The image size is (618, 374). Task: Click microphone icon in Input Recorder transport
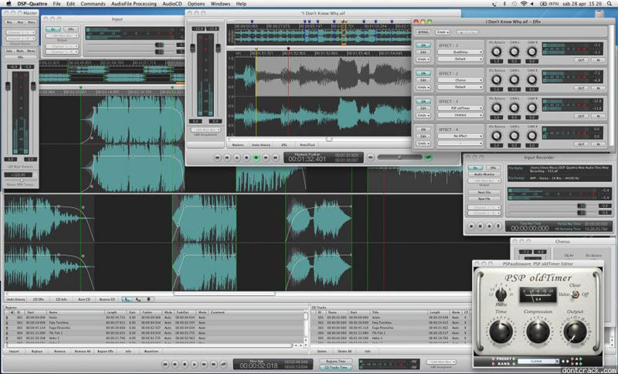pyautogui.click(x=498, y=226)
